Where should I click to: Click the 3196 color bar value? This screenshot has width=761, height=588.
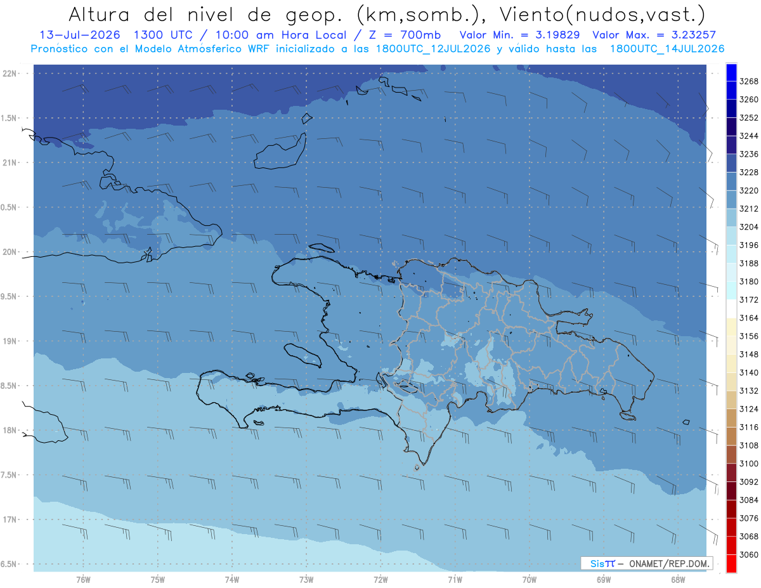749,245
